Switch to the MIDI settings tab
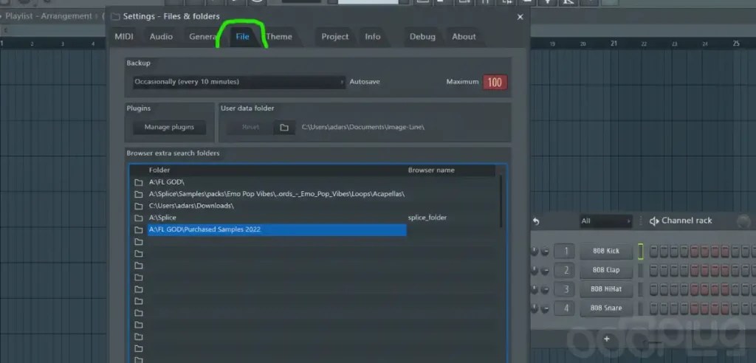 point(124,37)
